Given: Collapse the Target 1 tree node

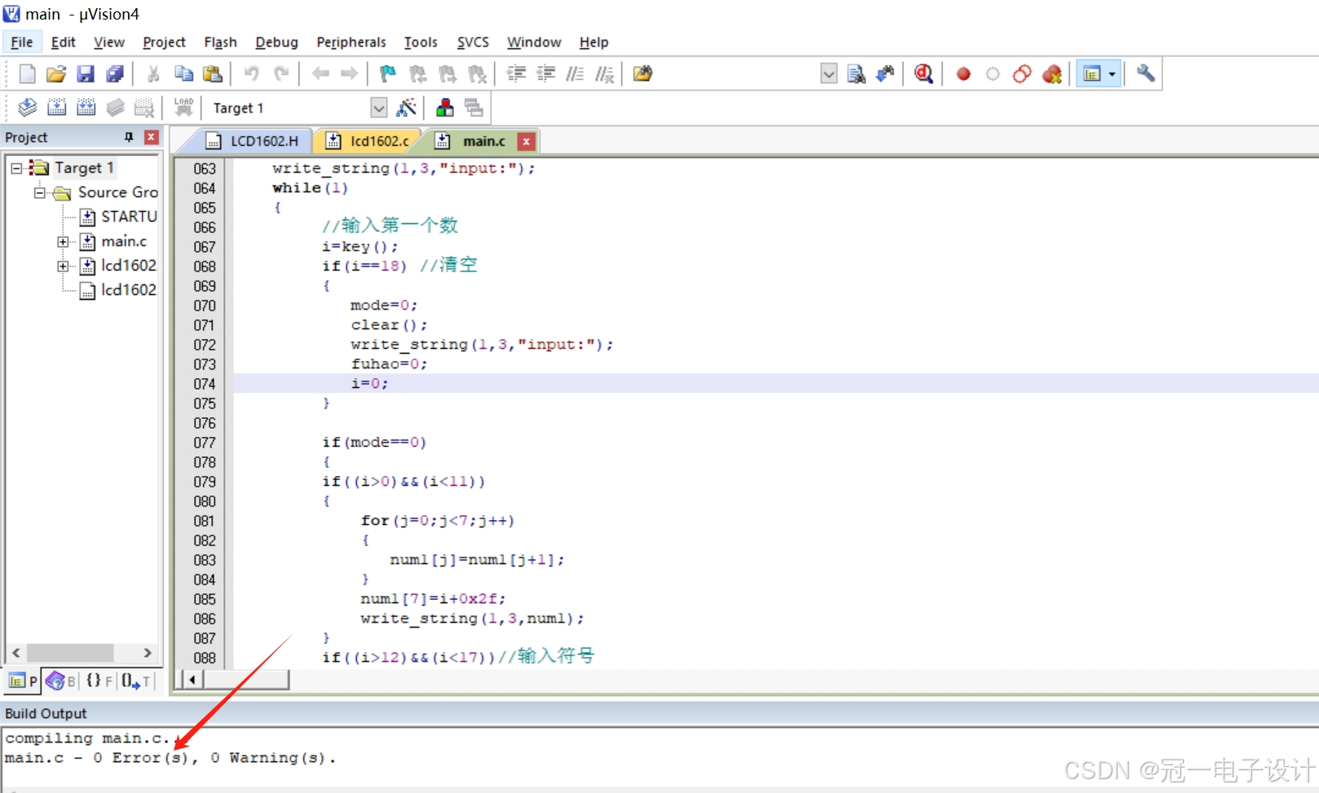Looking at the screenshot, I should tap(16, 168).
